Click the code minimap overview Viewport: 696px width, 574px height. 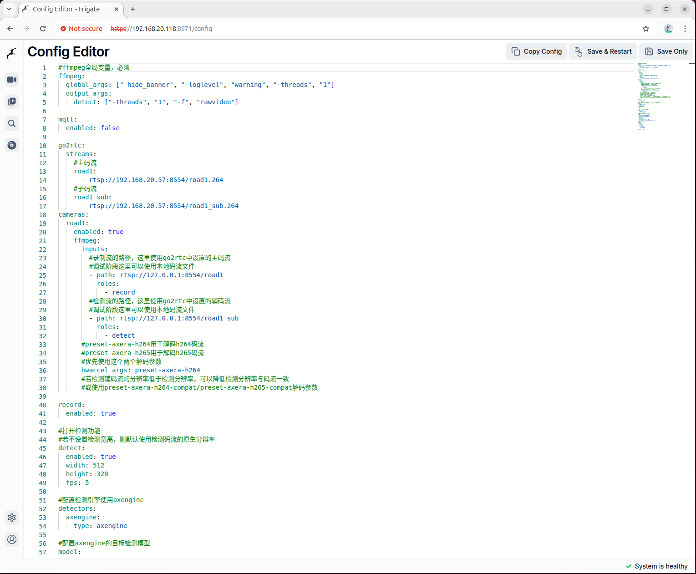point(653,97)
